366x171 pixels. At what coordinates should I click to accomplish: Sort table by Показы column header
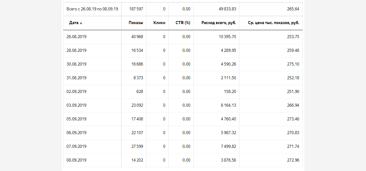[136, 23]
